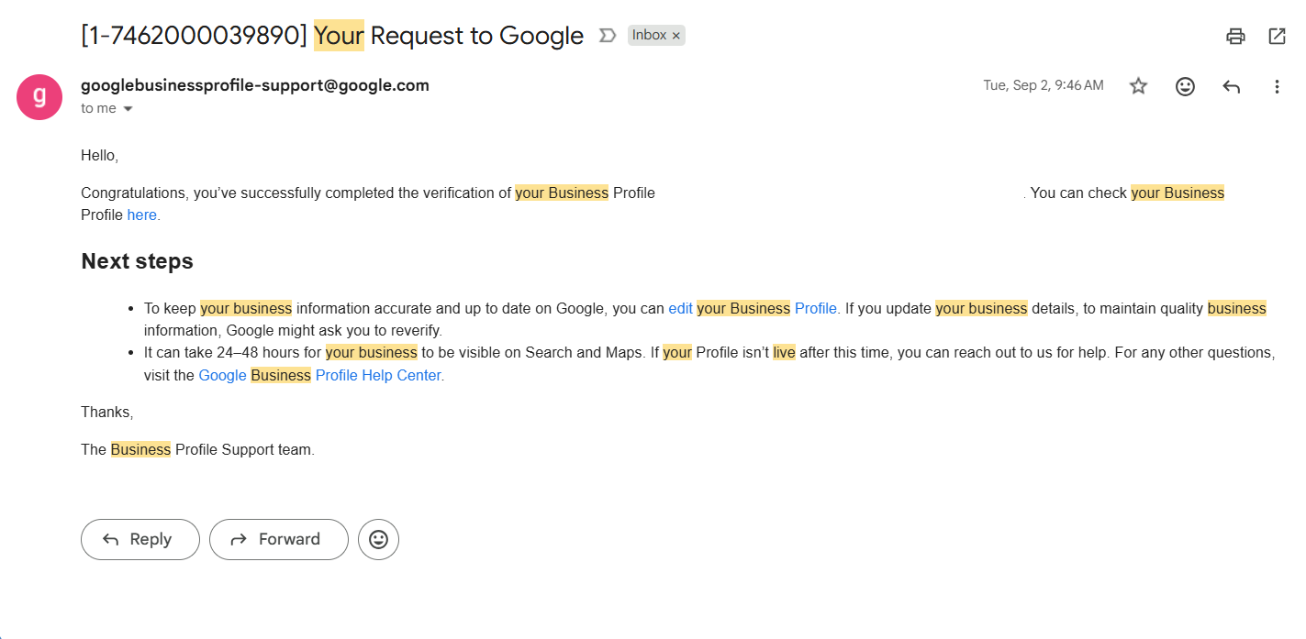Viewport: 1306px width, 639px height.
Task: Click the Inbox label chip text
Action: pos(649,36)
